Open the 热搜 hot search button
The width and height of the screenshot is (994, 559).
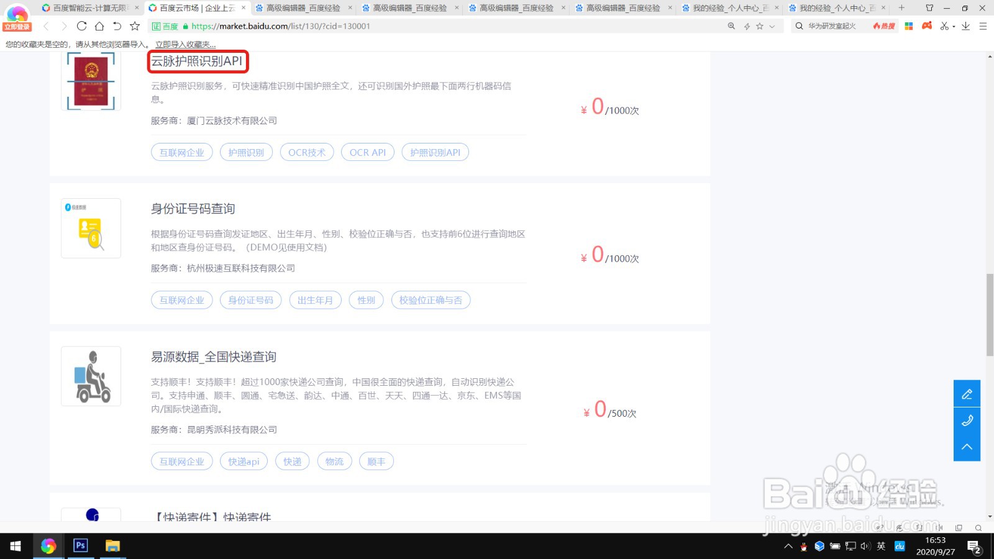(x=884, y=26)
